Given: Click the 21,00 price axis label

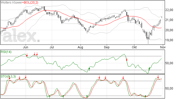Looking at the screenshot, I should point(169,20).
